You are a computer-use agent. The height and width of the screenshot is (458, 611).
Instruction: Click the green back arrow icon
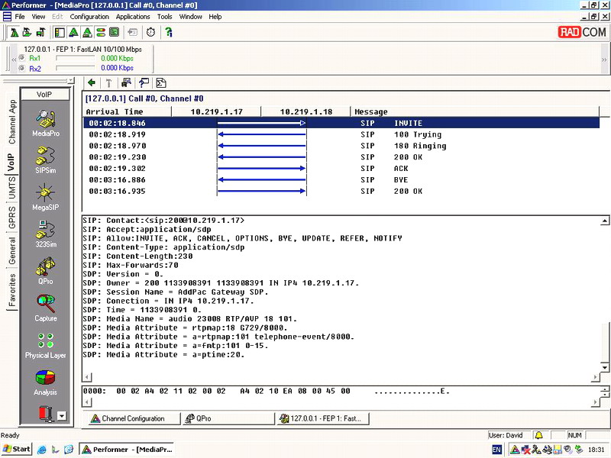(x=92, y=82)
